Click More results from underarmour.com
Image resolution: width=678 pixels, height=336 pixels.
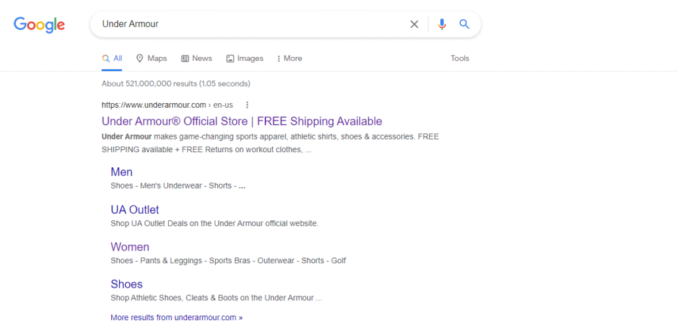click(176, 317)
